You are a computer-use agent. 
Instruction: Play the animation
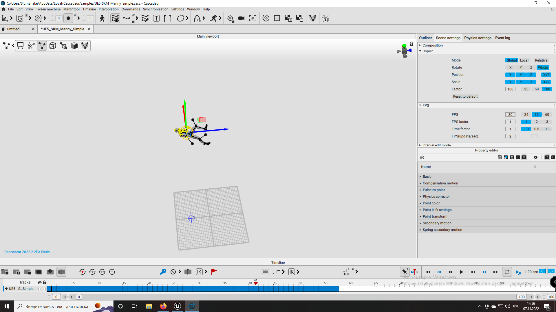point(461,272)
